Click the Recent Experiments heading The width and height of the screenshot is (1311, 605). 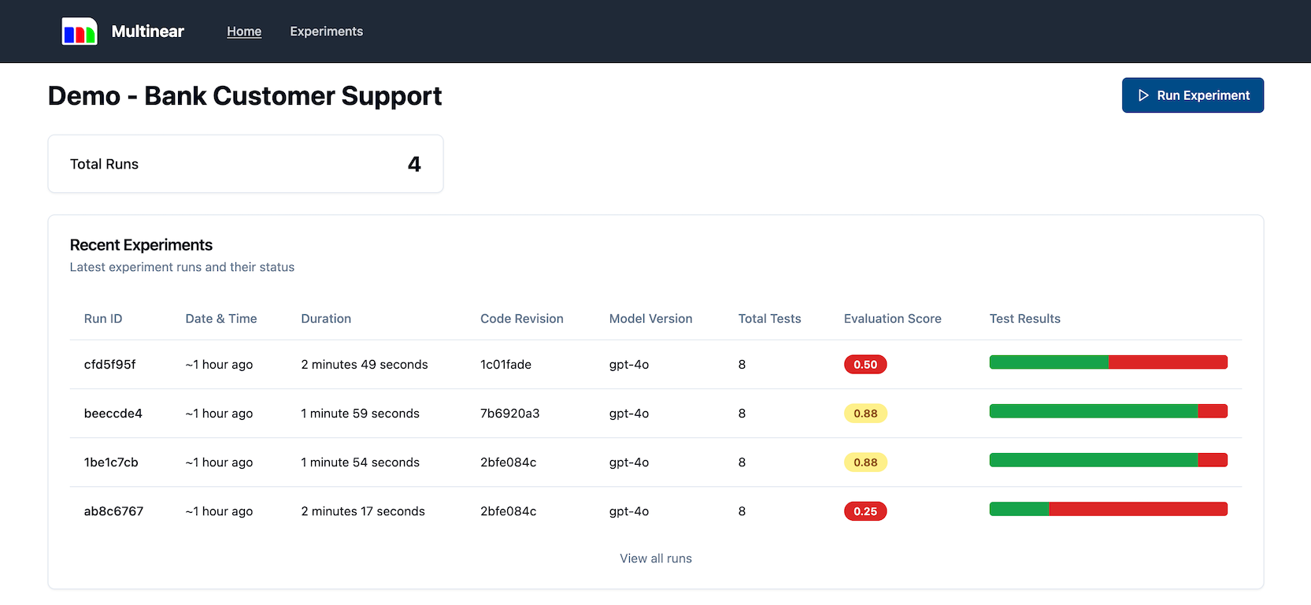click(x=141, y=245)
